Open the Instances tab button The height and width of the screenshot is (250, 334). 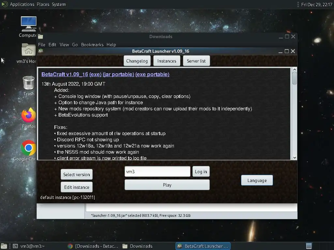click(167, 61)
